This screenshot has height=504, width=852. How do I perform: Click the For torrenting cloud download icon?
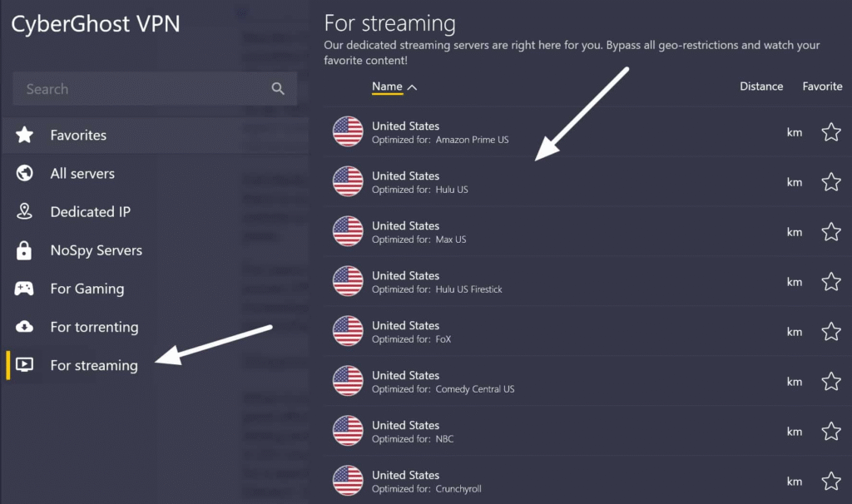(25, 327)
